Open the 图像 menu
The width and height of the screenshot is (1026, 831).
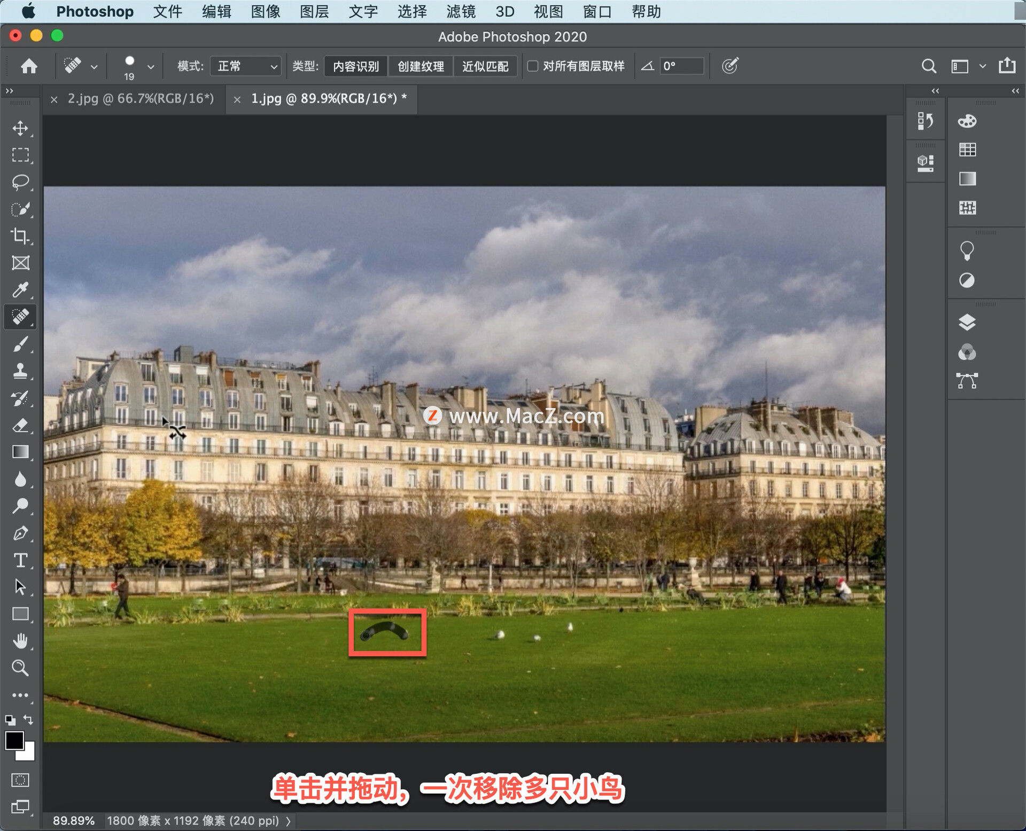coord(266,11)
